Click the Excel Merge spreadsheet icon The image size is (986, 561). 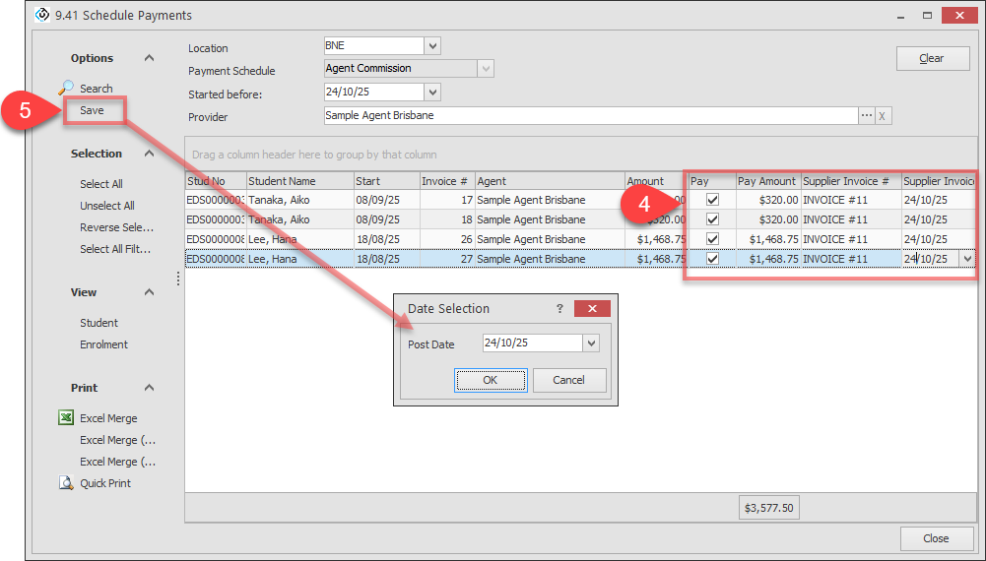point(66,418)
